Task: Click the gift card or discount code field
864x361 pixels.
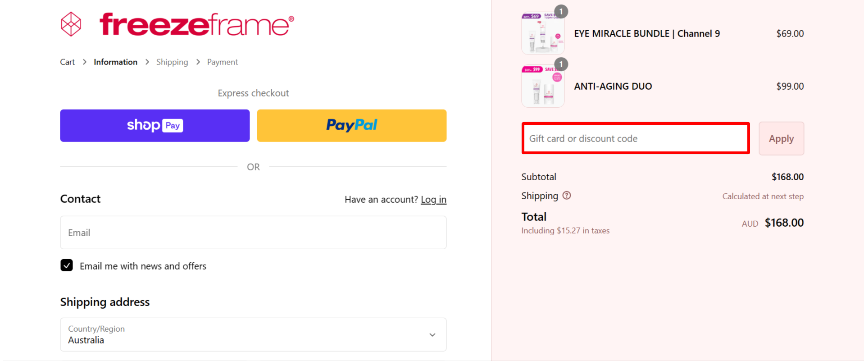Action: [x=635, y=138]
